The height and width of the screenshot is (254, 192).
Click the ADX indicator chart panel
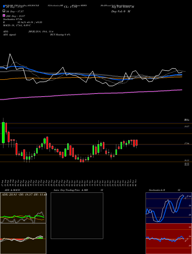click(x=23, y=208)
